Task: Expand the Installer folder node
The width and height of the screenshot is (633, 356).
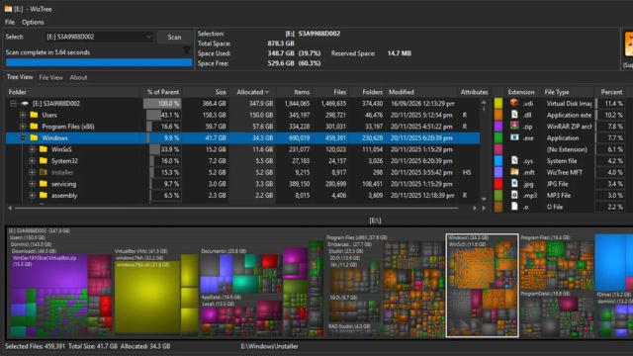Action: [x=33, y=172]
